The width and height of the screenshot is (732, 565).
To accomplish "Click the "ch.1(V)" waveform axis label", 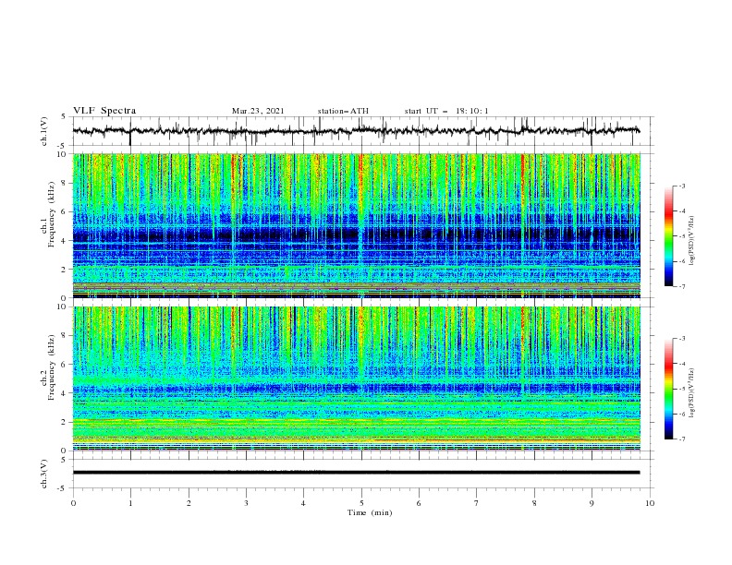I will 44,131.
